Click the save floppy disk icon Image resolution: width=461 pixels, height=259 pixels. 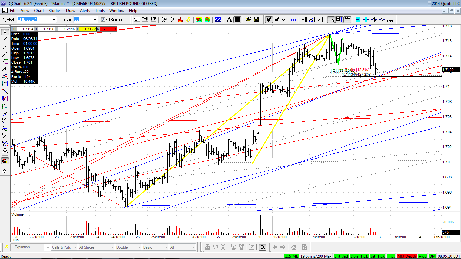tap(256, 19)
